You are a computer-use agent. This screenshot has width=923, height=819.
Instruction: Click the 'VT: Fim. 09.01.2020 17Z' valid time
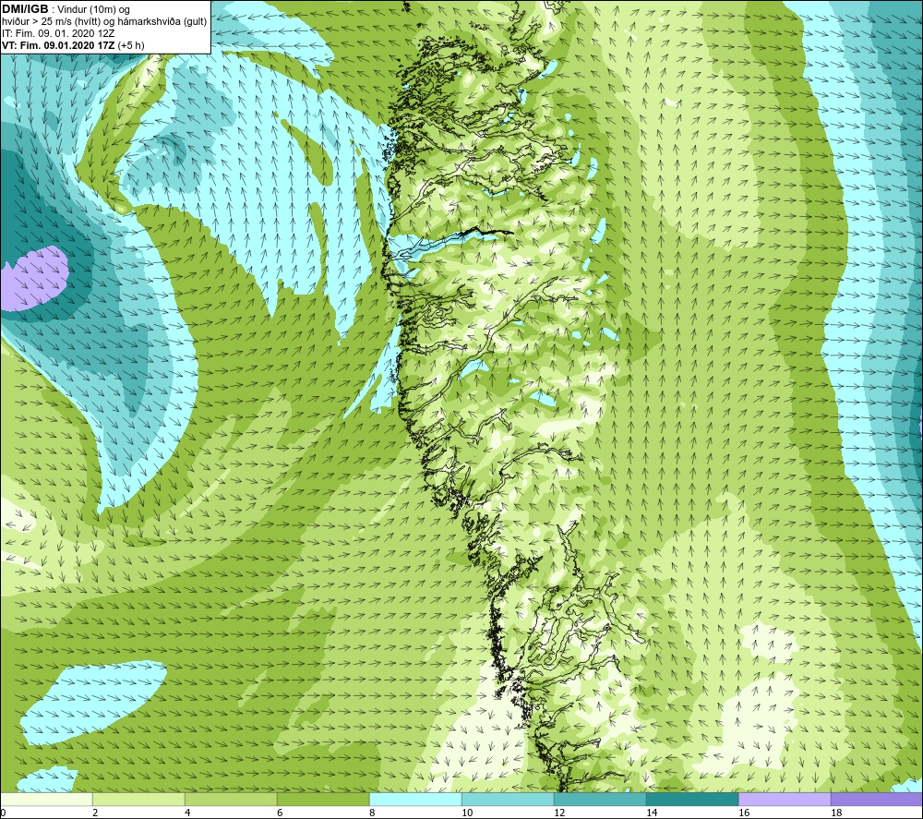(59, 45)
